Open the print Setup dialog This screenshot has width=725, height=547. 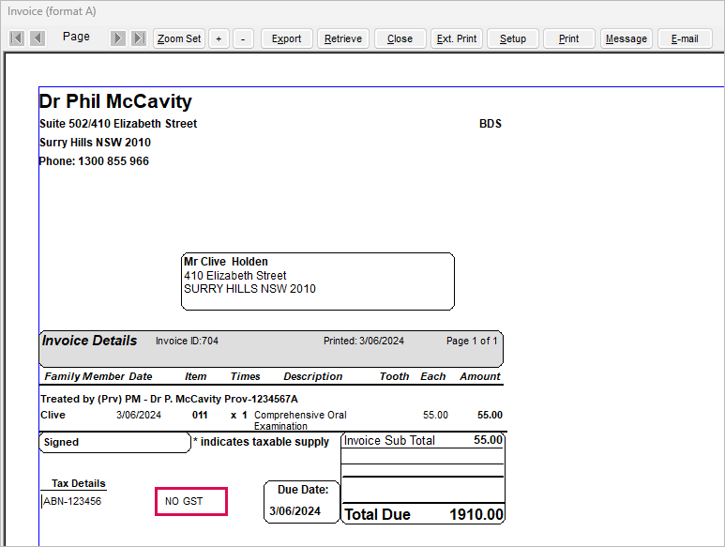(513, 38)
